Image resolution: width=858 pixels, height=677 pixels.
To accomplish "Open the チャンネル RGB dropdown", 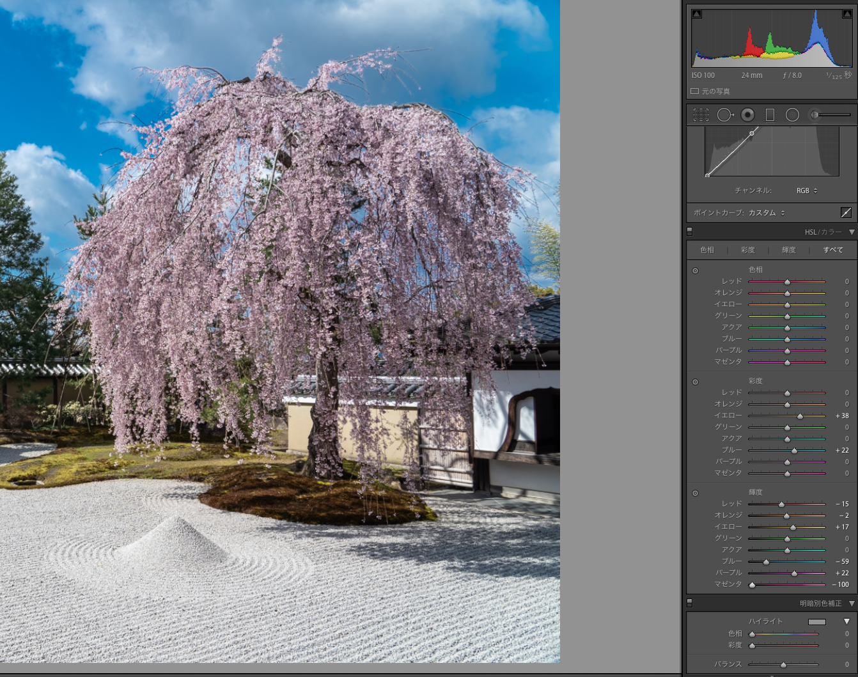I will click(807, 191).
